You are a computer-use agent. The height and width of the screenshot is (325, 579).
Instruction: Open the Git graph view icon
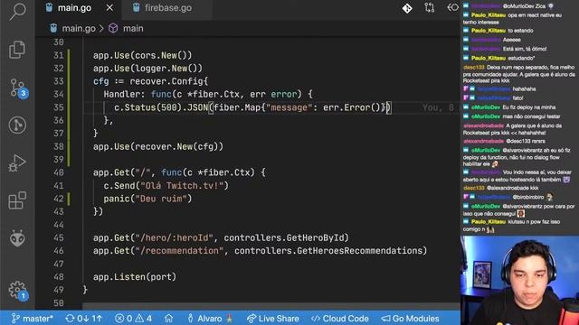pyautogui.click(x=17, y=125)
